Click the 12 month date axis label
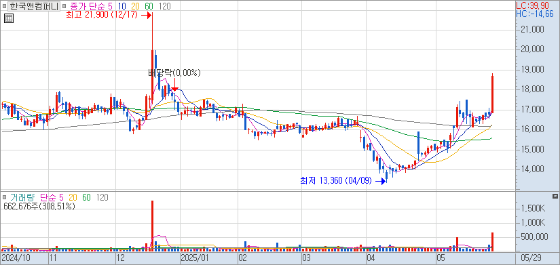Viewport: 560px width, 265px height. pos(121,258)
